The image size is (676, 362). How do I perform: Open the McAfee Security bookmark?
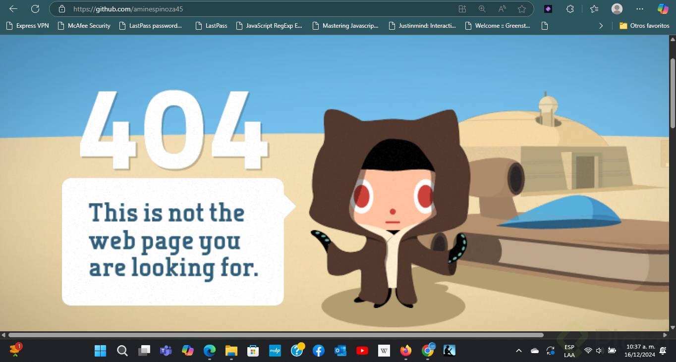pos(84,26)
